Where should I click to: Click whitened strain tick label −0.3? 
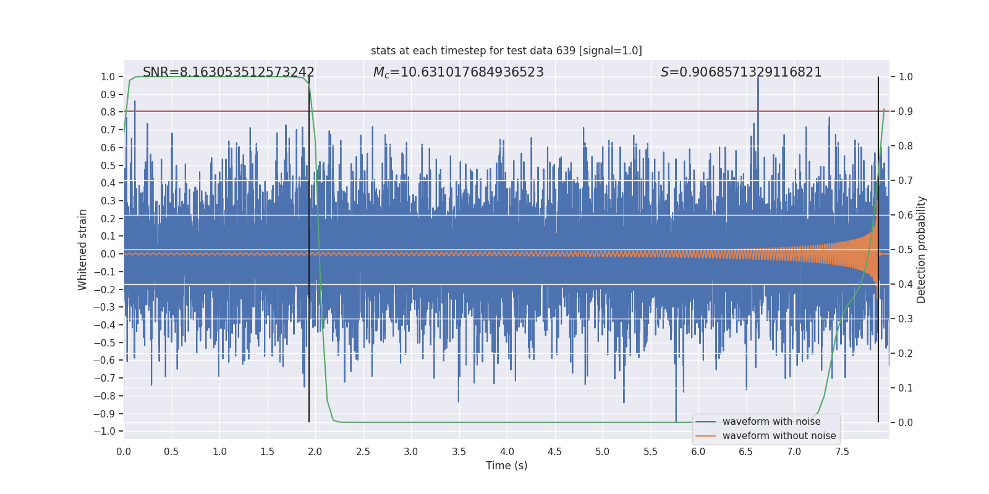(x=105, y=307)
